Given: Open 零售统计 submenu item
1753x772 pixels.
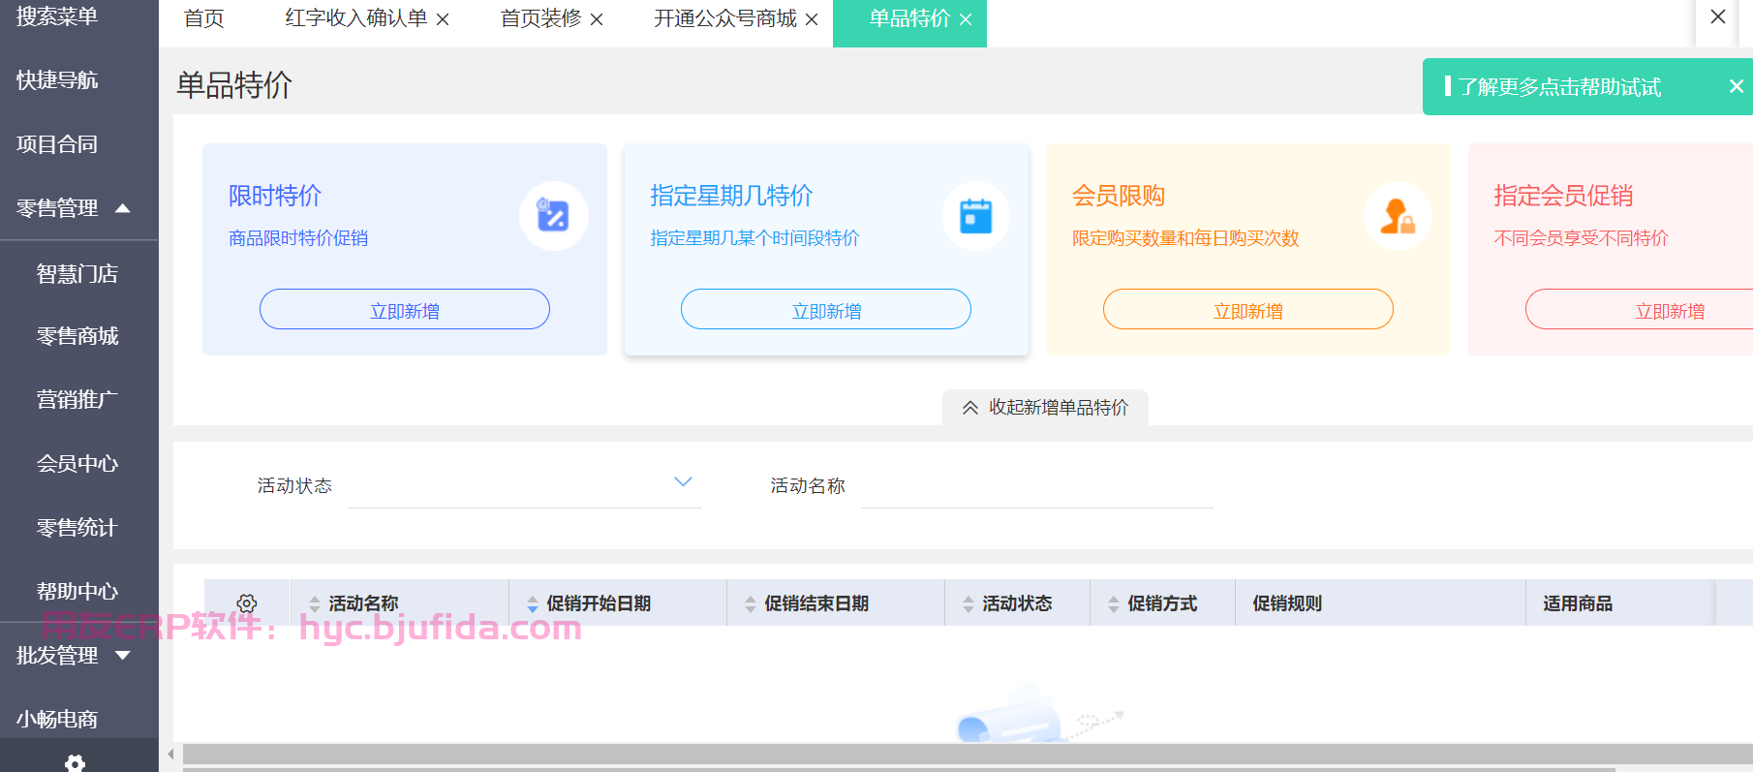Looking at the screenshot, I should (77, 527).
